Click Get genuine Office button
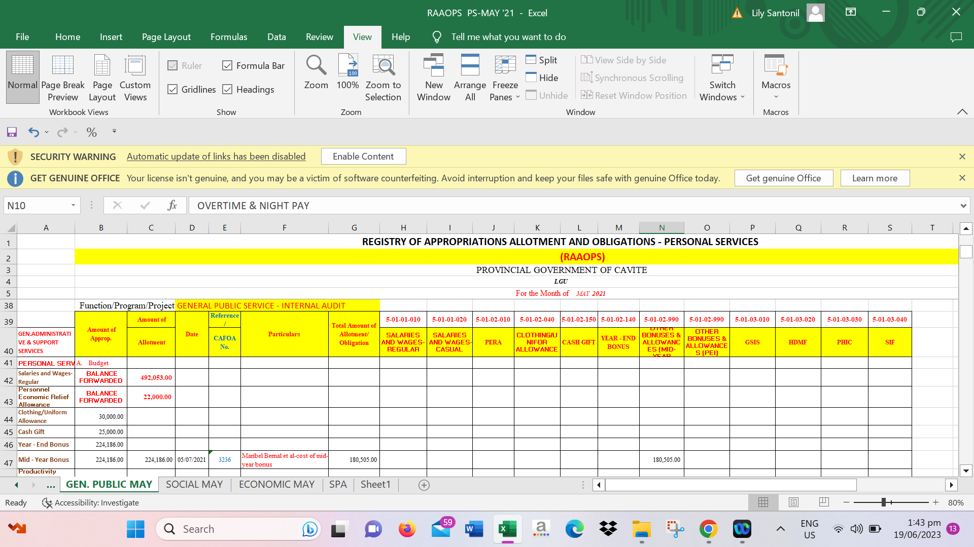The height and width of the screenshot is (547, 974). [x=783, y=178]
